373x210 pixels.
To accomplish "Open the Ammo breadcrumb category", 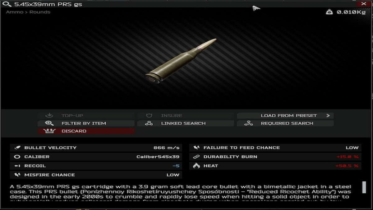I will click(15, 12).
